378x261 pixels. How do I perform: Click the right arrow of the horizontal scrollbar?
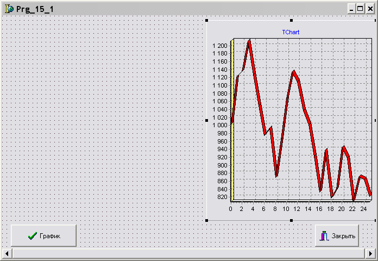pos(370,253)
